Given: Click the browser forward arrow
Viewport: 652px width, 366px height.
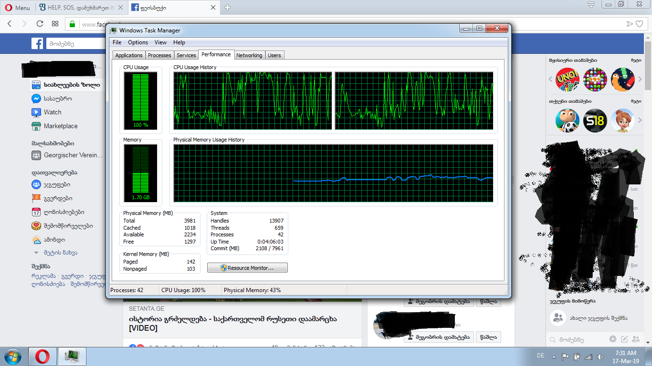Looking at the screenshot, I should [24, 24].
